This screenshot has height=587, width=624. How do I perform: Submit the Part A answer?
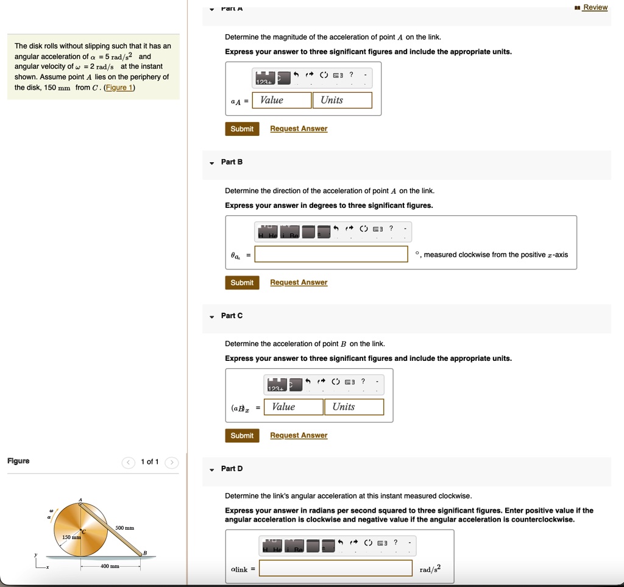pyautogui.click(x=242, y=129)
